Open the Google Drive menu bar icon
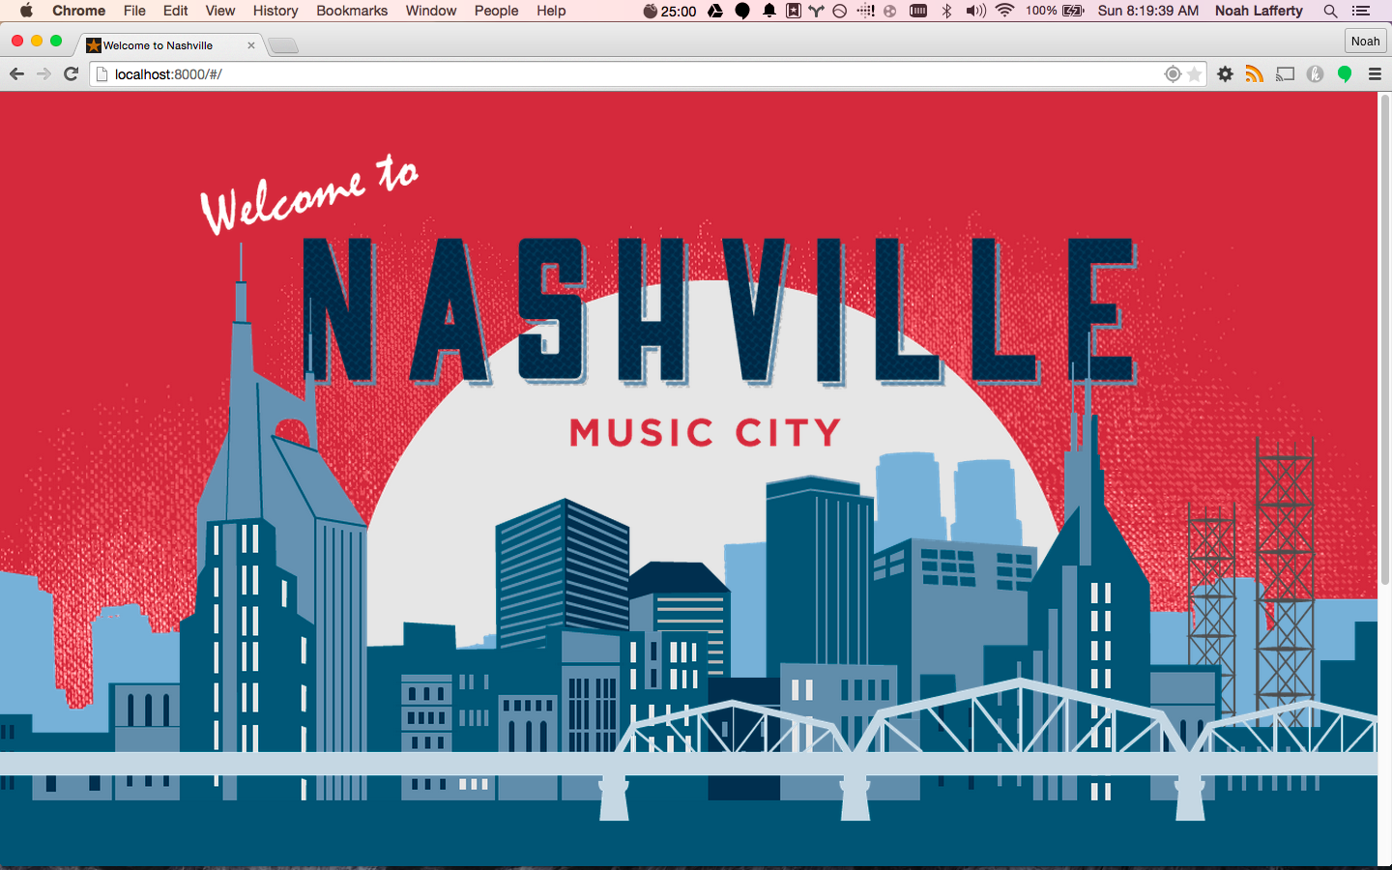This screenshot has height=870, width=1392. [715, 11]
